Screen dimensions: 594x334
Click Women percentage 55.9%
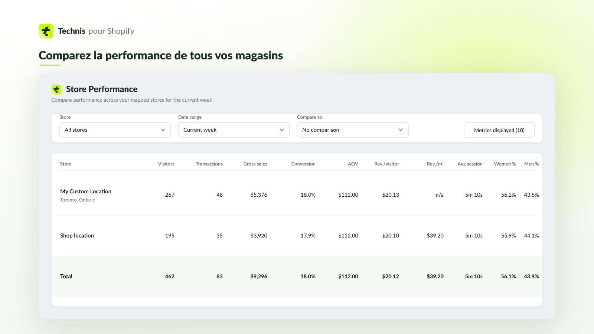tap(508, 236)
